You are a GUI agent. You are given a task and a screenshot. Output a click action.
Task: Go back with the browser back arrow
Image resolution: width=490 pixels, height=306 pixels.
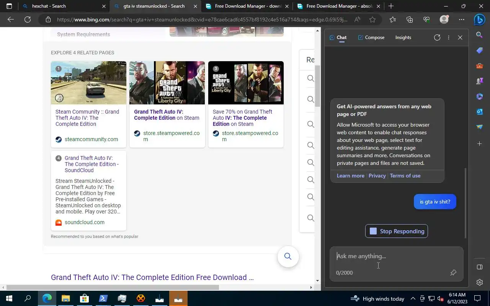click(11, 20)
